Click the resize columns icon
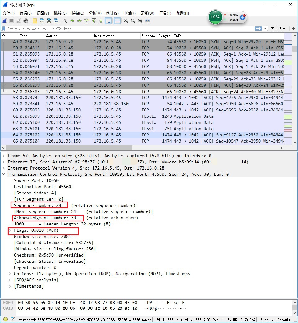Viewport: 298px width, 323px height. point(147,21)
